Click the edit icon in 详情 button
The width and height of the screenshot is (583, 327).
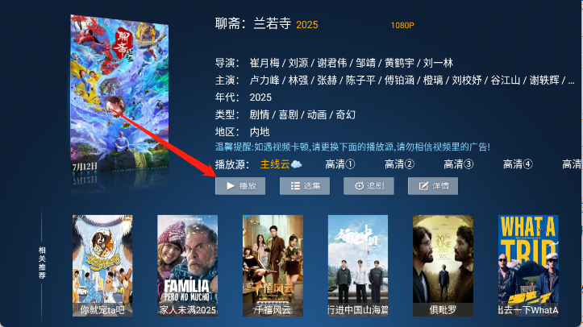423,186
